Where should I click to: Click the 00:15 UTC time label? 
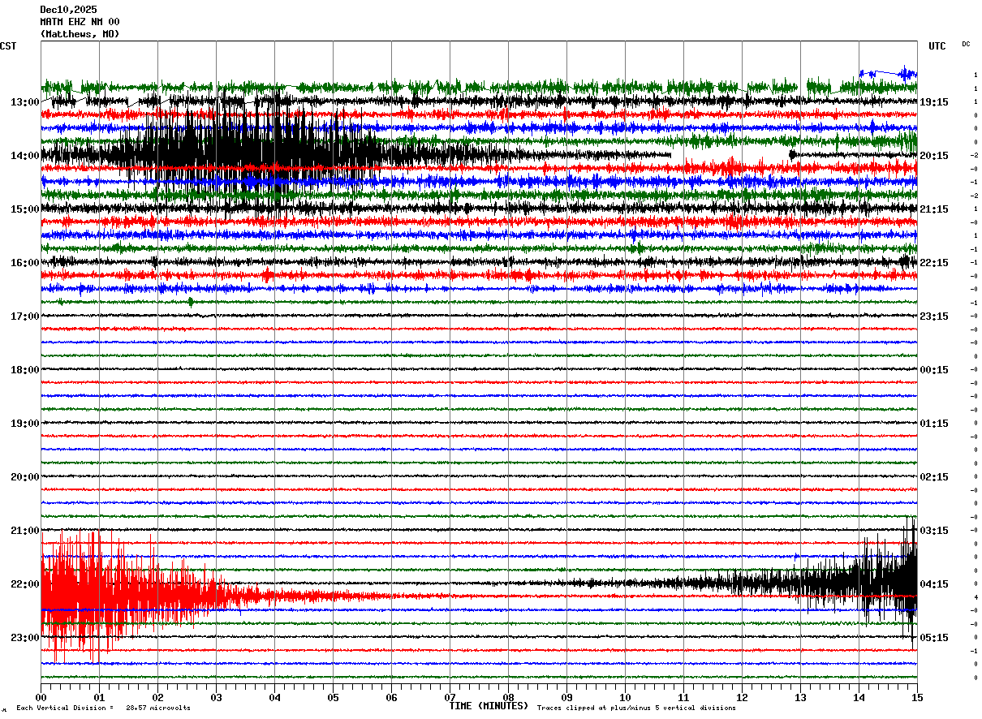(934, 370)
